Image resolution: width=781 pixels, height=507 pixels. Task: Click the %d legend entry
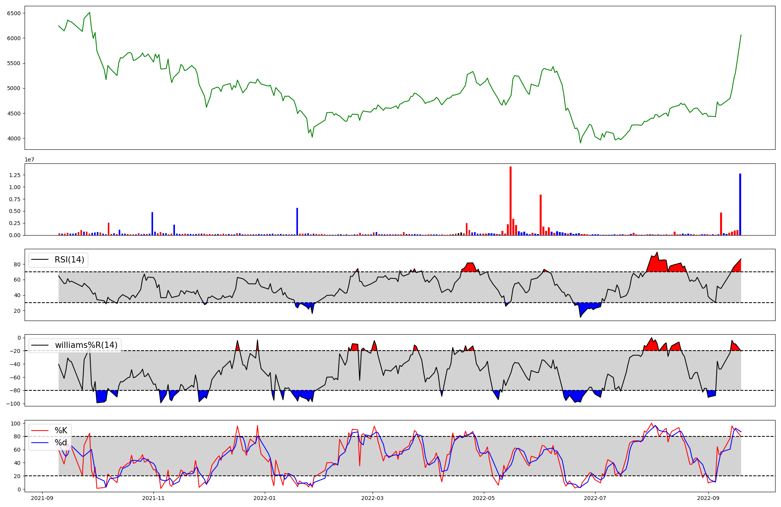click(x=61, y=443)
